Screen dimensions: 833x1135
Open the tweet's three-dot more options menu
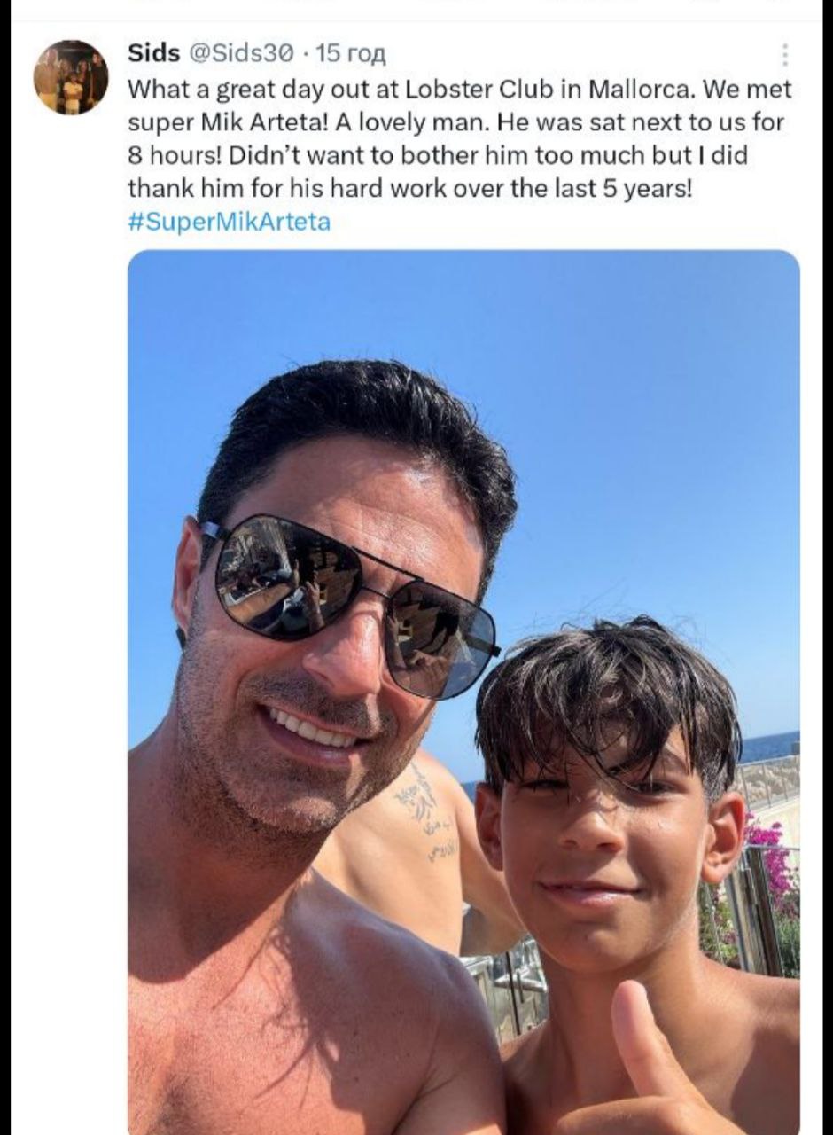click(785, 55)
